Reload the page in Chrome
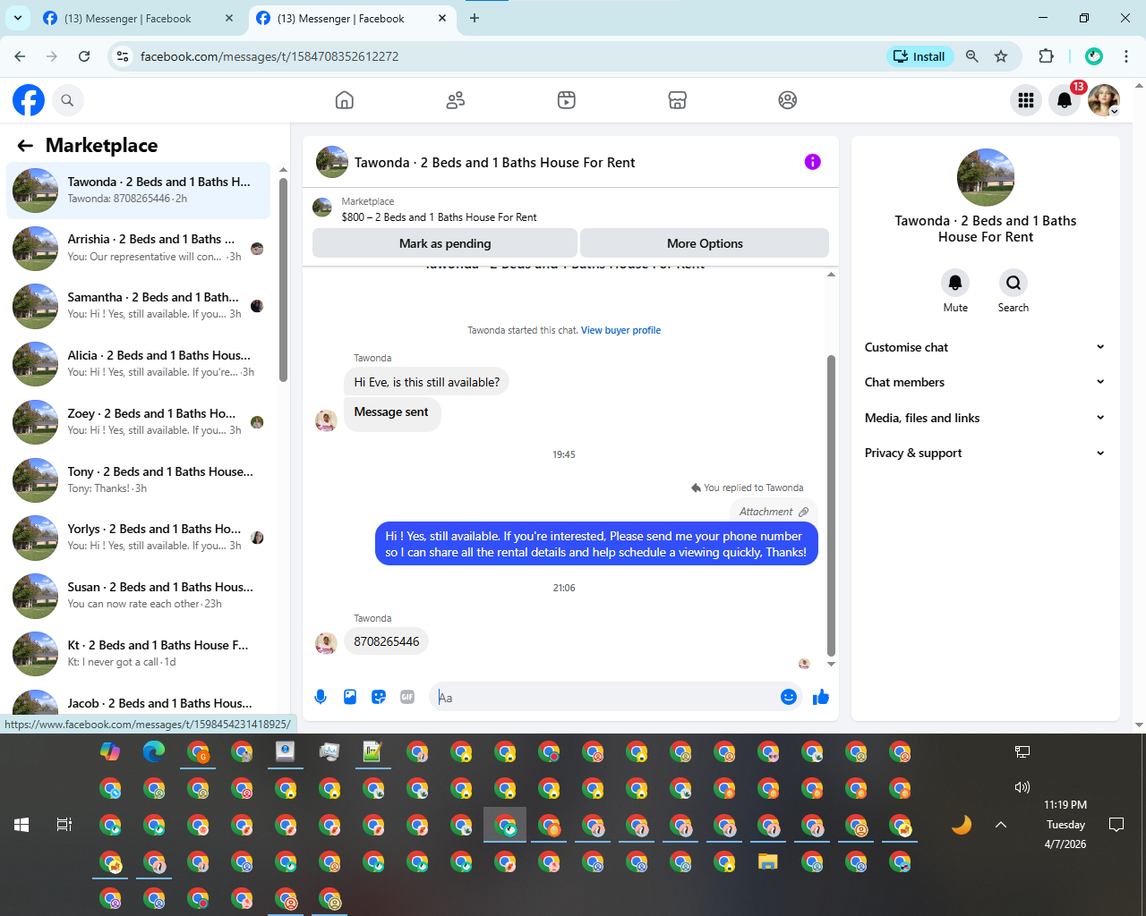 coord(84,56)
